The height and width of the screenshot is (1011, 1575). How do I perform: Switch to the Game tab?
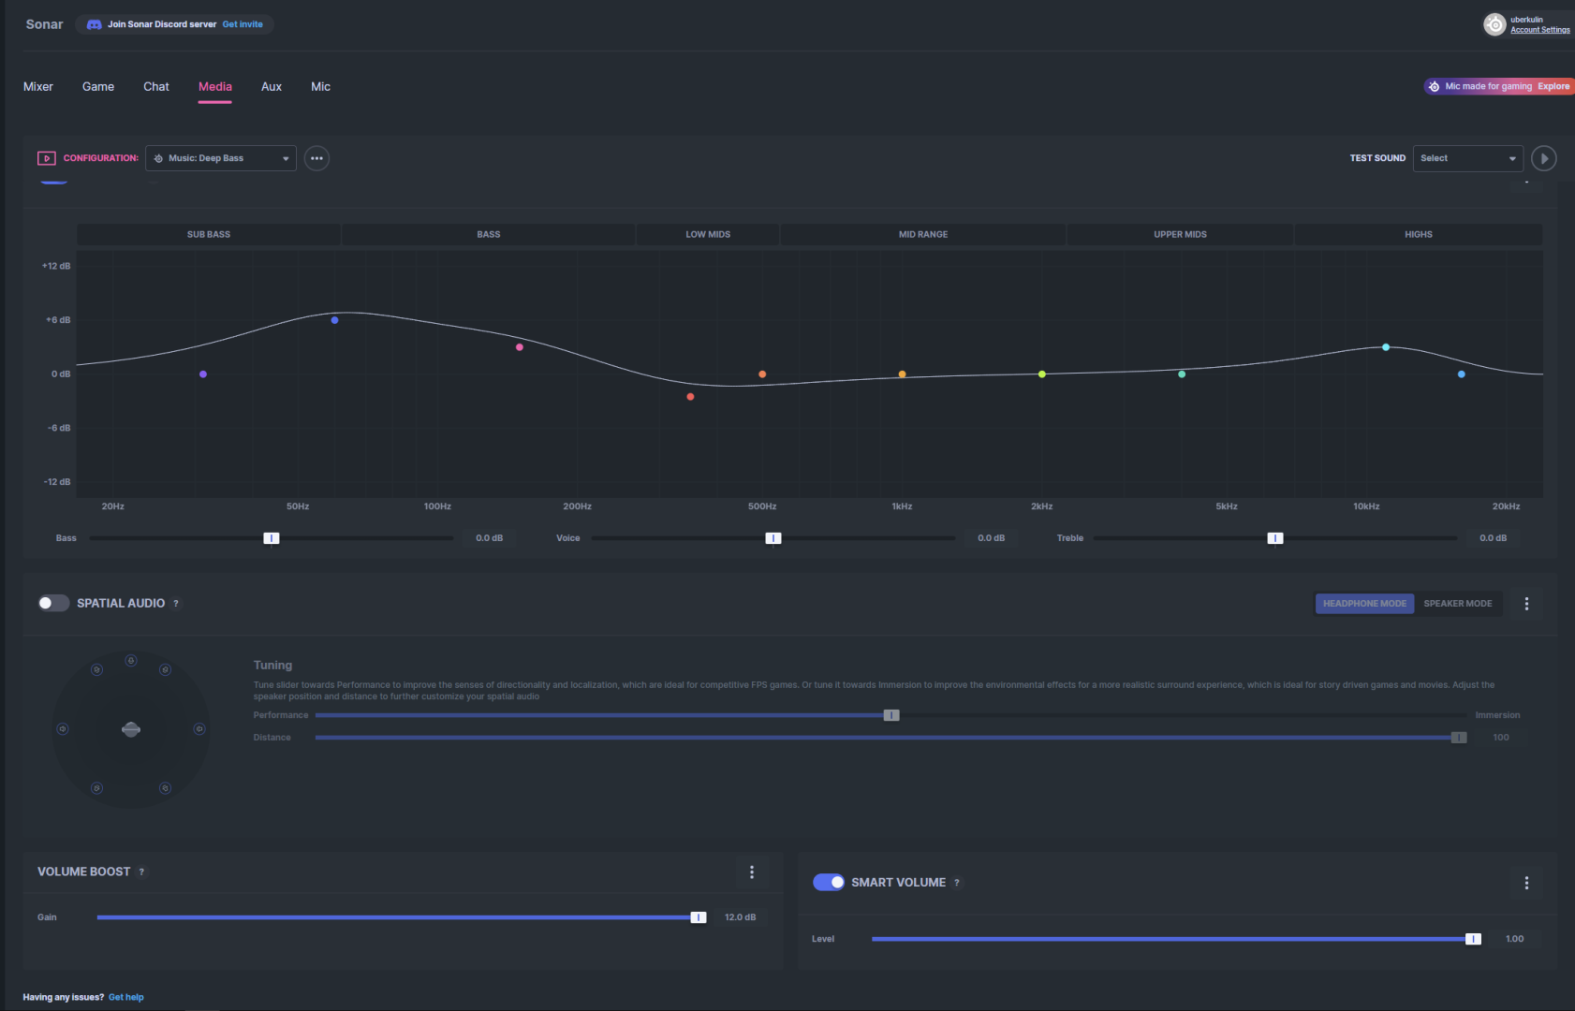[x=98, y=87]
